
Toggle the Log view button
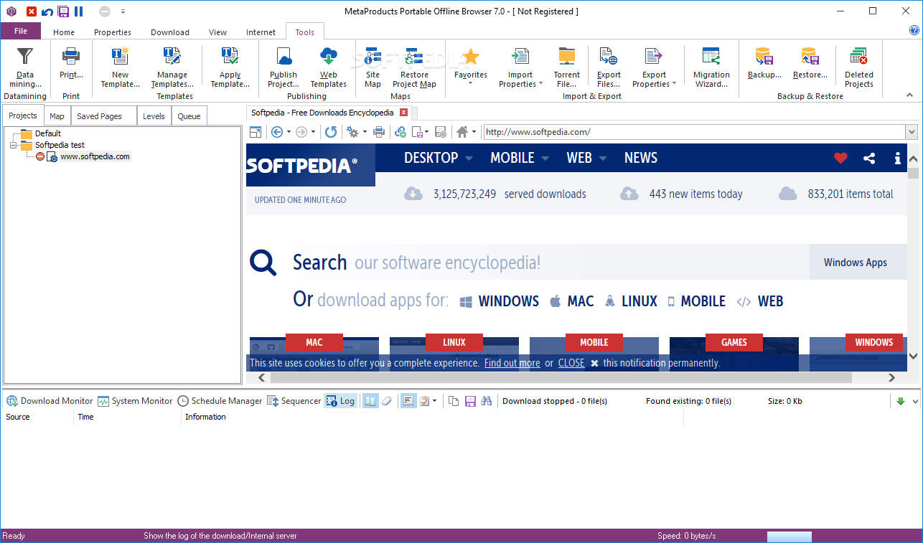(x=340, y=401)
